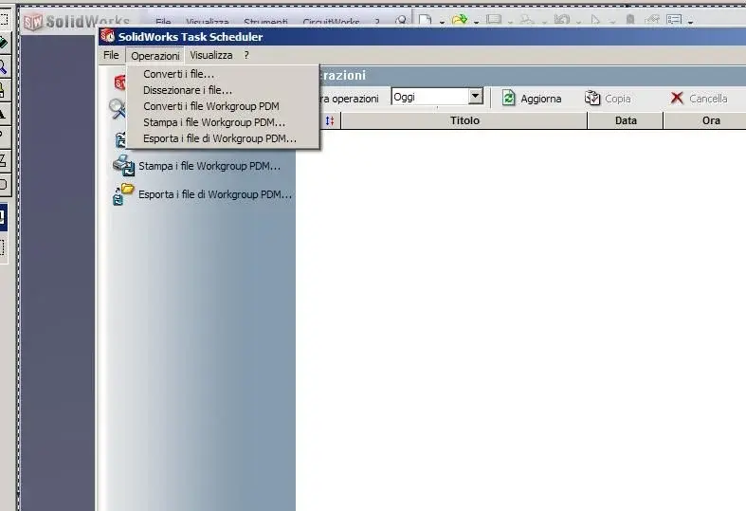746x511 pixels.
Task: Click the Aggiorna button label
Action: point(541,99)
